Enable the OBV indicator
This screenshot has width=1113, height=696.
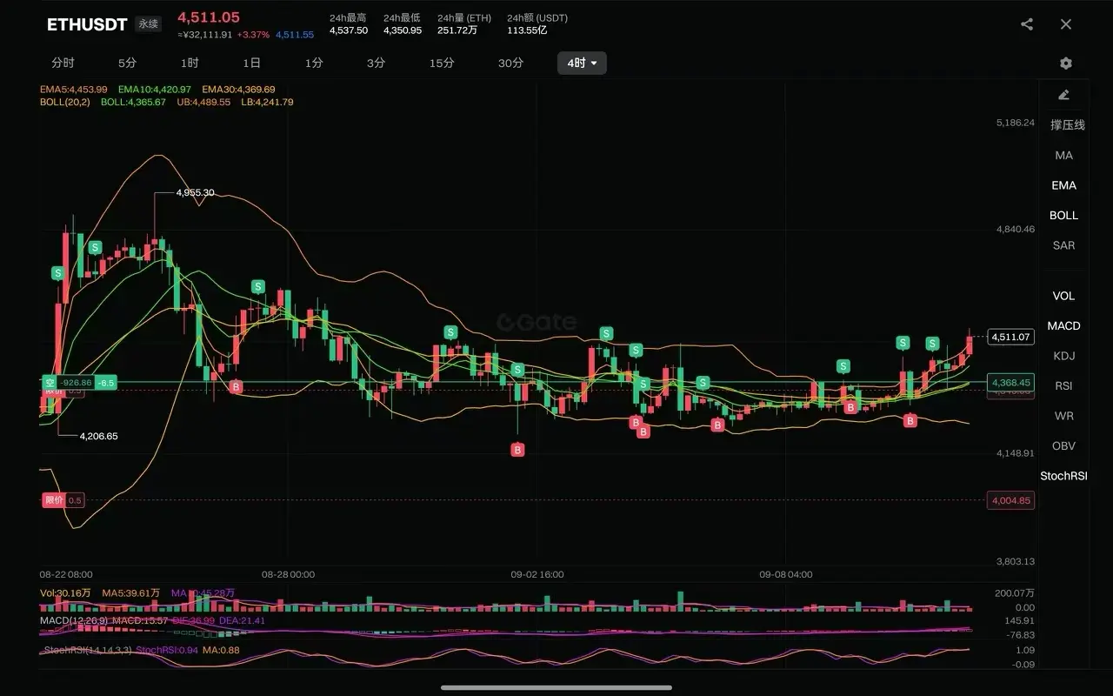(1063, 445)
